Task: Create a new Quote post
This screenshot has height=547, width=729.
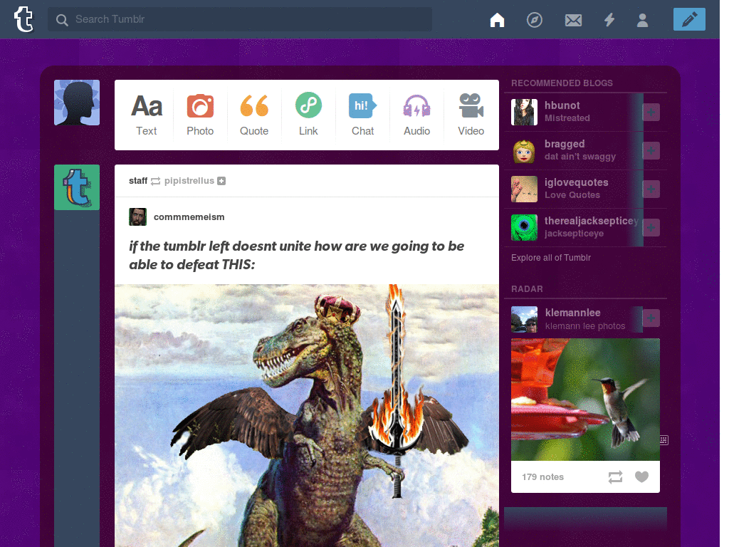Action: point(254,115)
